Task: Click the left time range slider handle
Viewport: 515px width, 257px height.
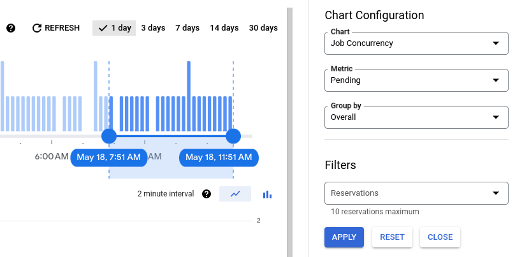Action: click(x=109, y=136)
